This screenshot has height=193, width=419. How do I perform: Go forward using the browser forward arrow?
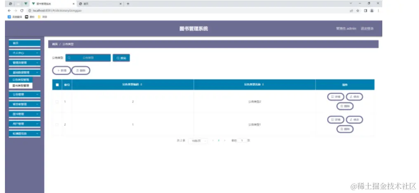point(16,10)
